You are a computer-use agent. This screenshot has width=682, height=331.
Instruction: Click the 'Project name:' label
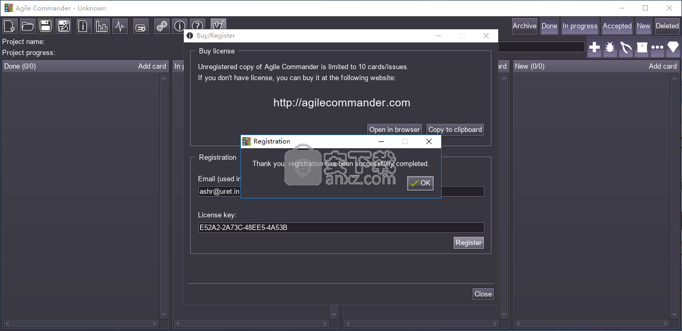tap(24, 41)
